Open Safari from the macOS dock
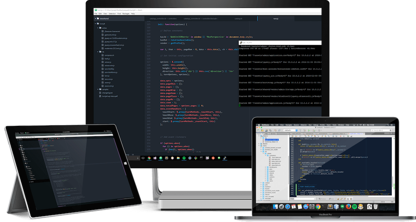 click(287, 207)
